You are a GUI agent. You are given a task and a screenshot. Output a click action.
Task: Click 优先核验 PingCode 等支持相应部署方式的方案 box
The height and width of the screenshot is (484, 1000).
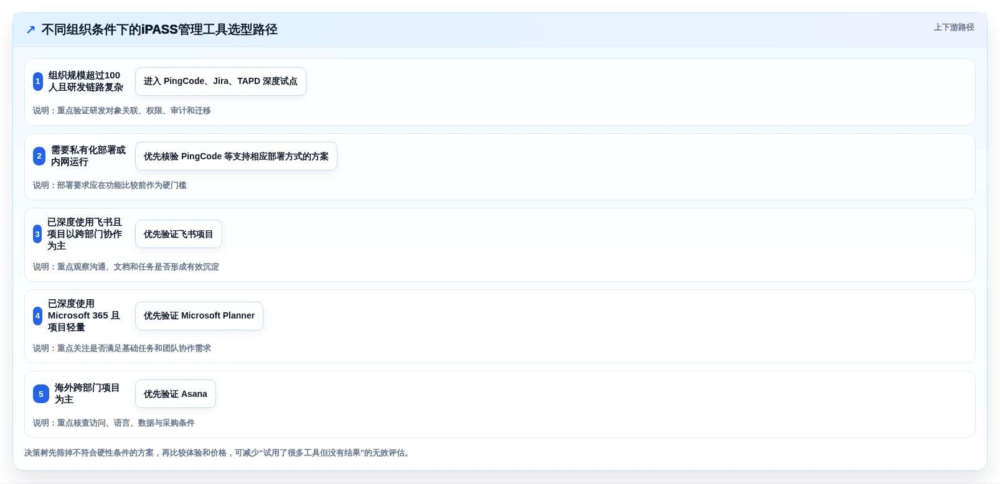point(236,156)
